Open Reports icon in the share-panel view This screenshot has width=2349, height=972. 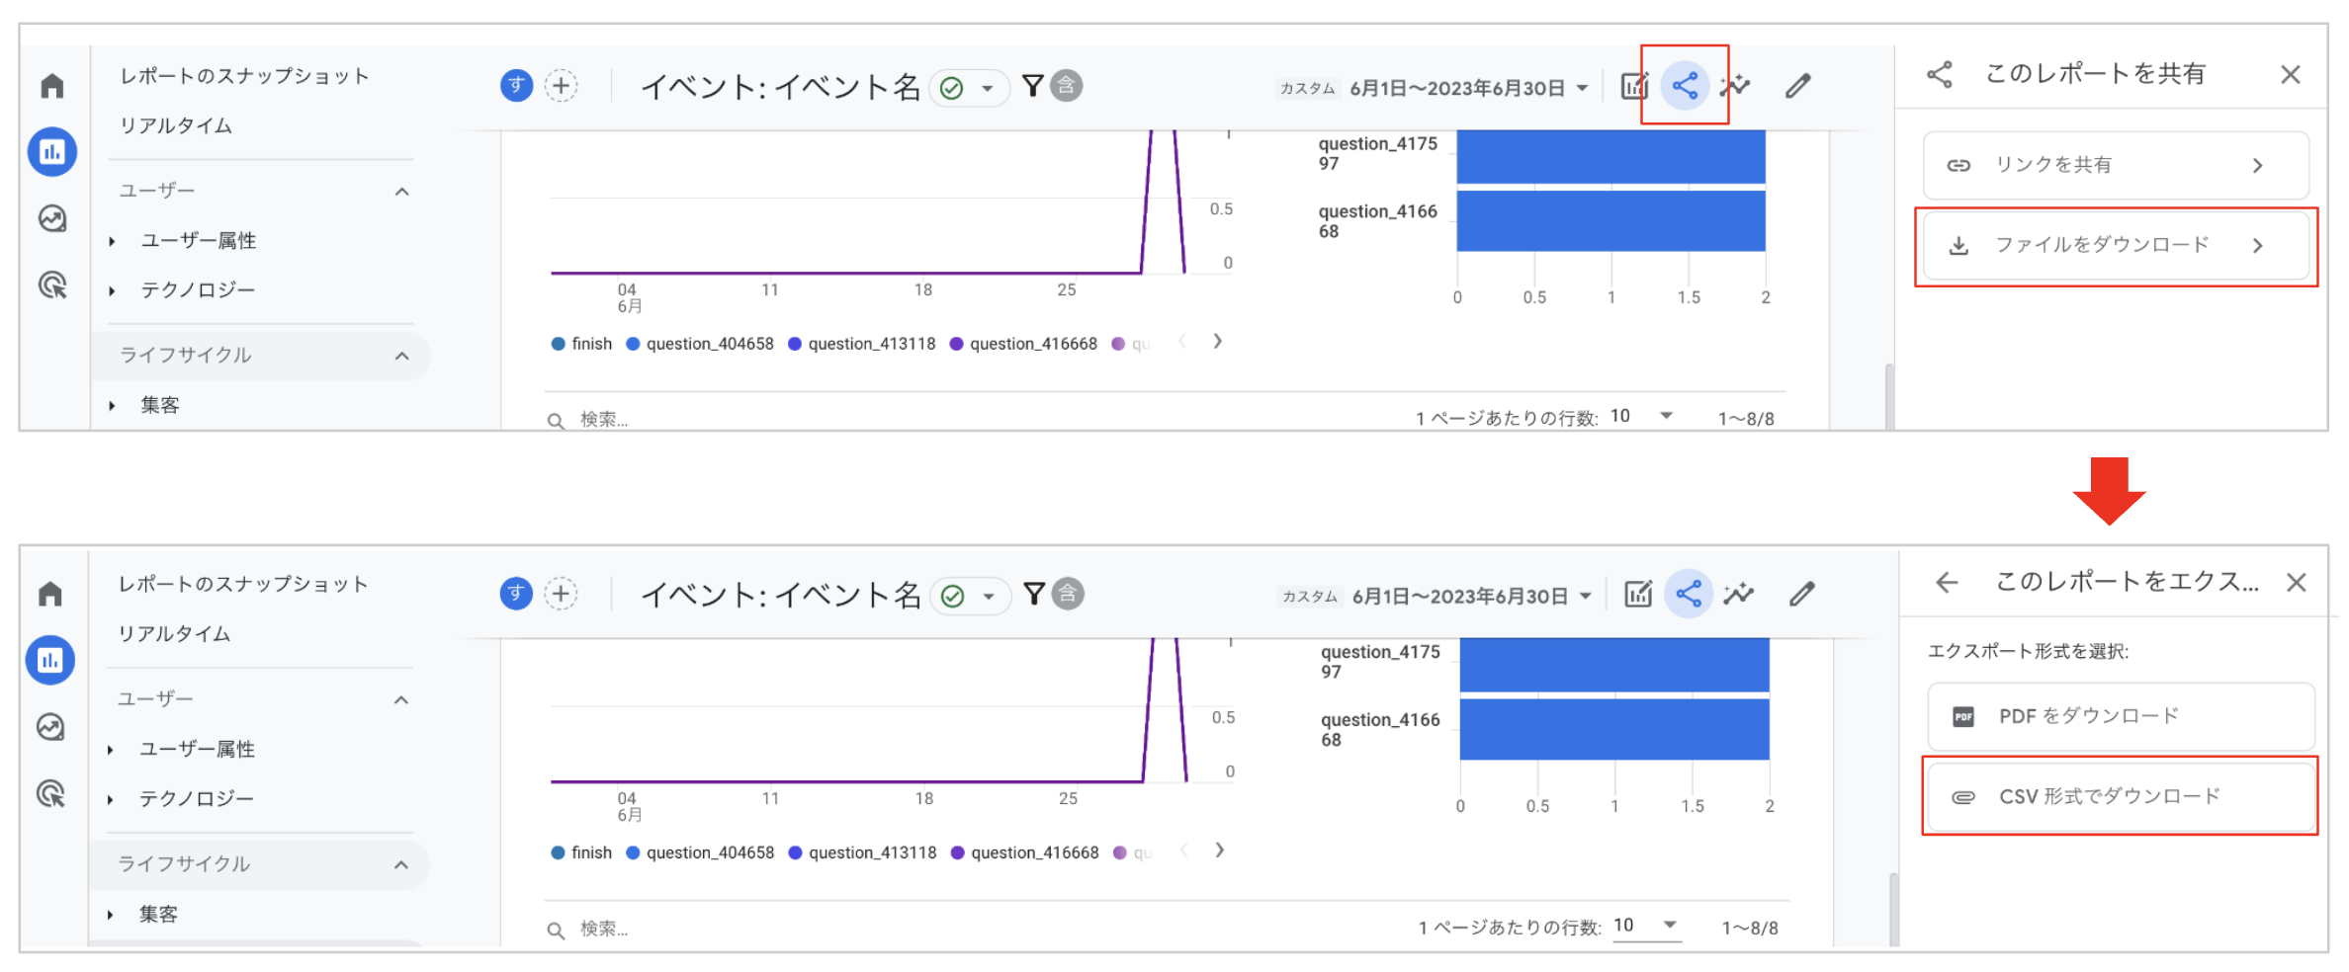[52, 152]
